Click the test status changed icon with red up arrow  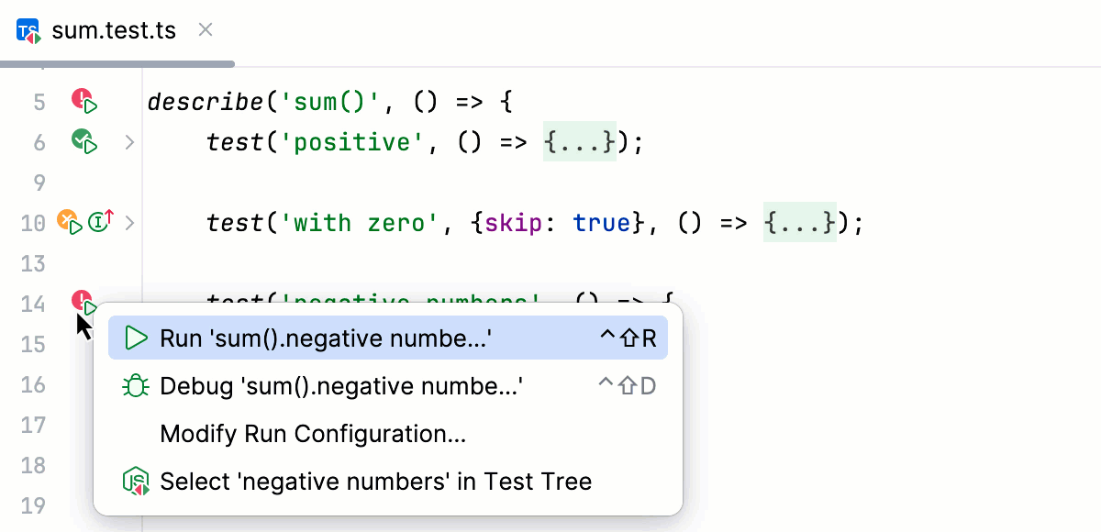tap(101, 221)
